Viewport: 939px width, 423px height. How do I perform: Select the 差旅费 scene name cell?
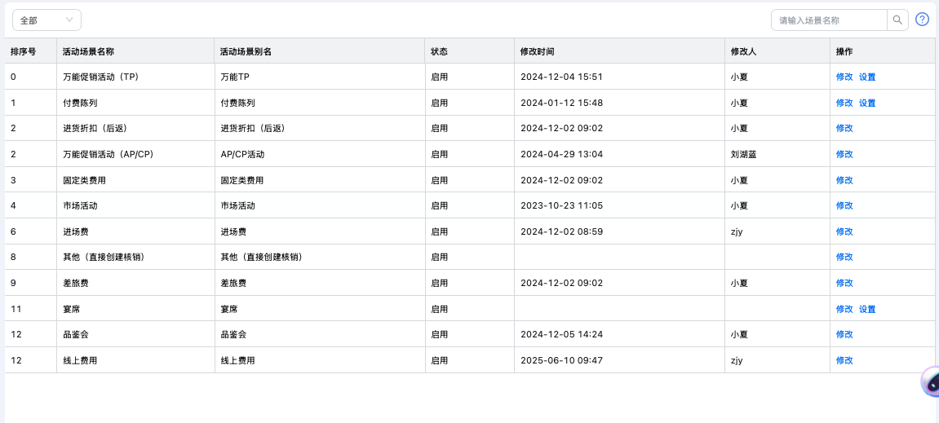74,284
